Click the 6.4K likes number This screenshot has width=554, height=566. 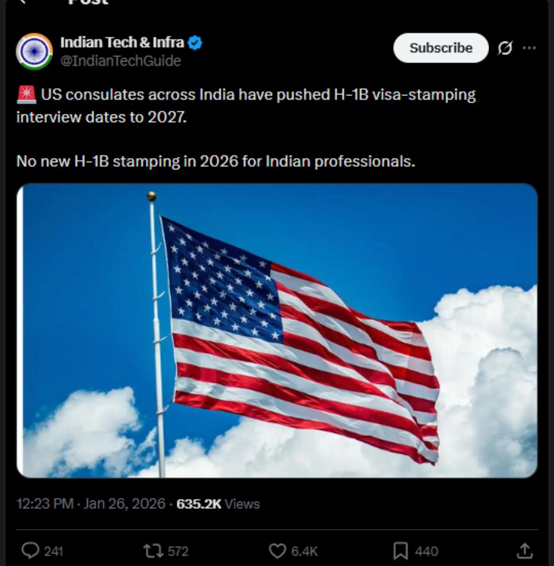coord(304,551)
